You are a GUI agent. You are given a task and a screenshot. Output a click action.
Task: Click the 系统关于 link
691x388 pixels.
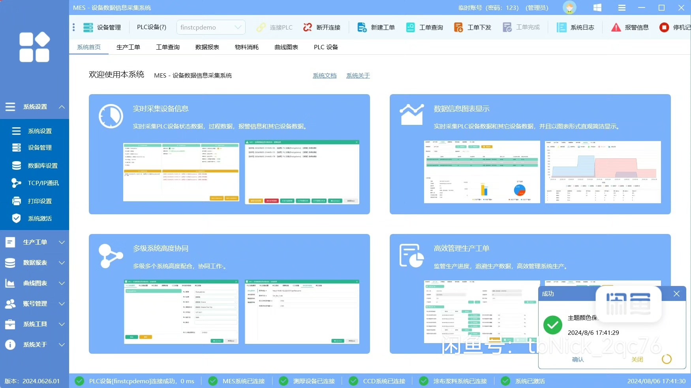click(x=358, y=76)
